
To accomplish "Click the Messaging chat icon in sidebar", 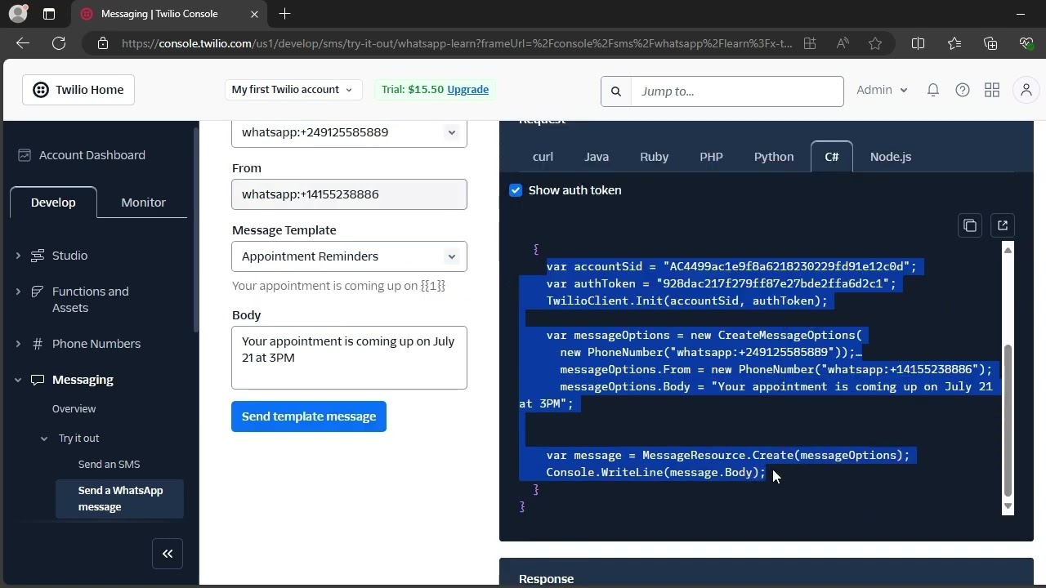I will (x=38, y=380).
